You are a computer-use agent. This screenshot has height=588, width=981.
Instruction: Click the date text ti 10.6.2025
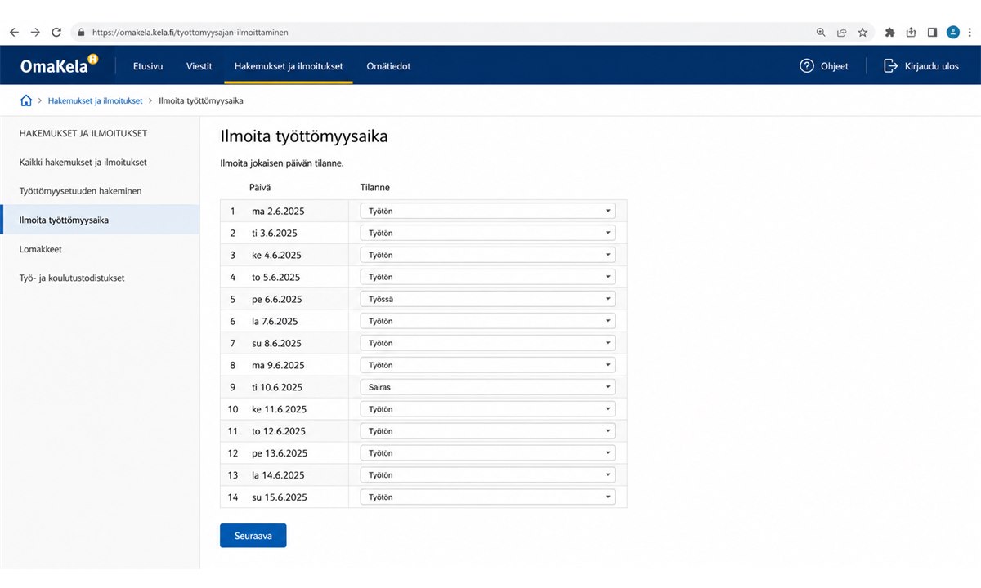(x=277, y=387)
